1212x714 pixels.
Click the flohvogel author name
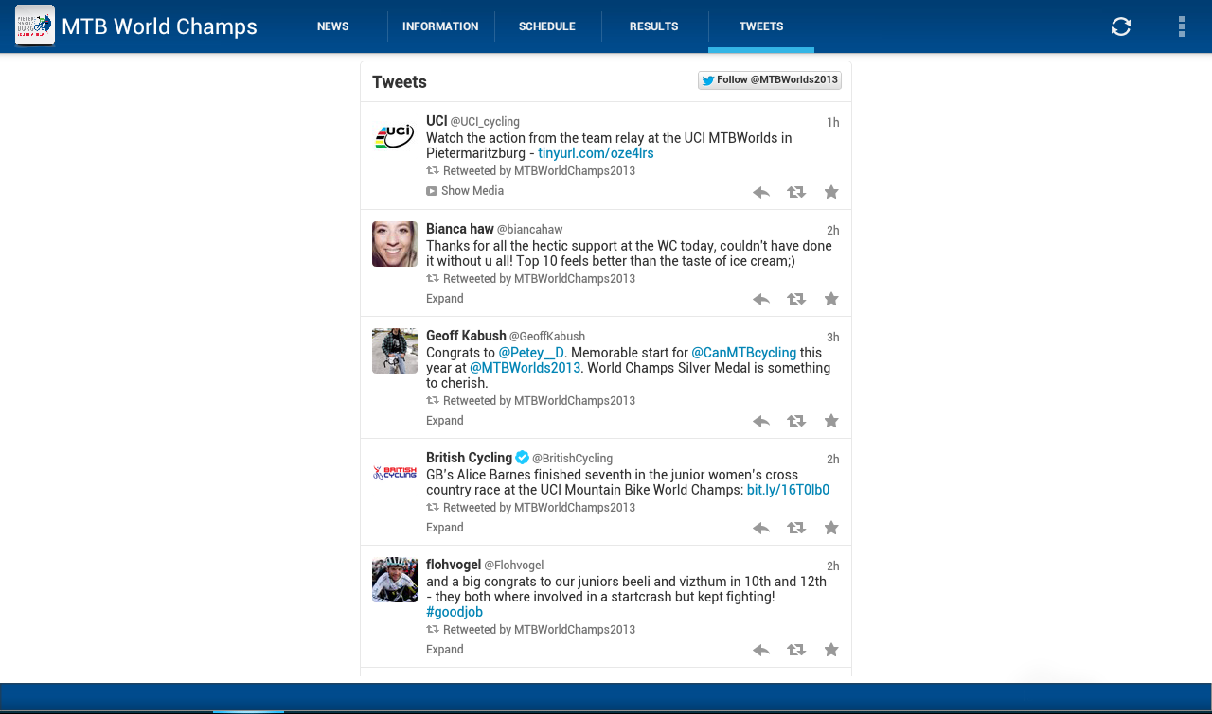click(454, 565)
